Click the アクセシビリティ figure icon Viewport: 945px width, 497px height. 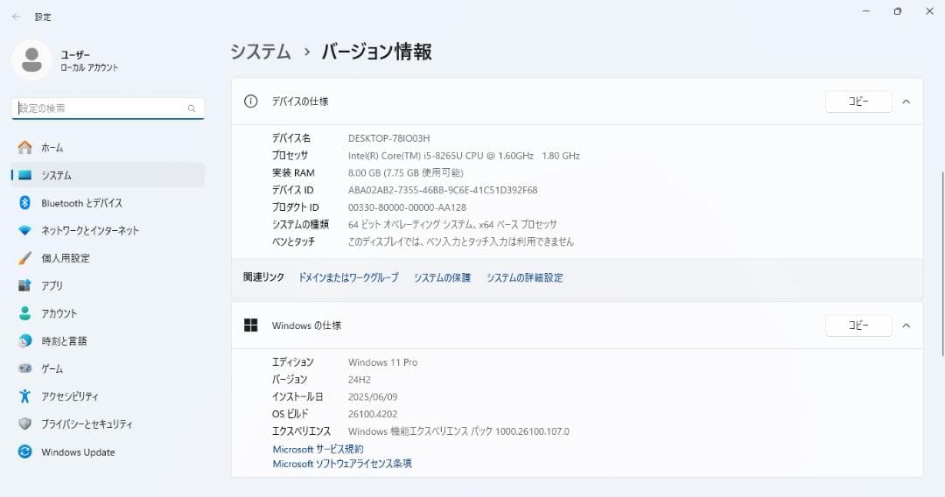click(x=24, y=395)
